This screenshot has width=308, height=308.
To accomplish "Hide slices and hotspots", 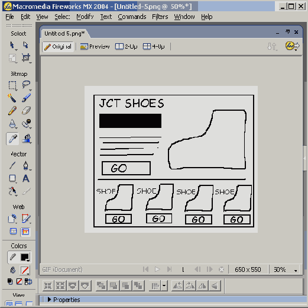I will point(13,232).
